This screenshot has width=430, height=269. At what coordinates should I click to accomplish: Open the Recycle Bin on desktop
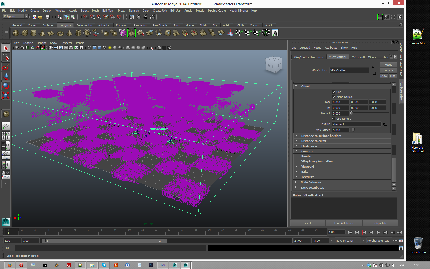click(418, 245)
